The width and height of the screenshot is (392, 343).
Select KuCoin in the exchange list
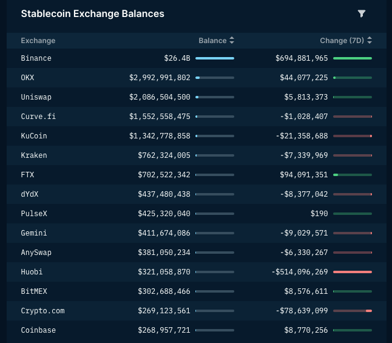[x=33, y=136]
